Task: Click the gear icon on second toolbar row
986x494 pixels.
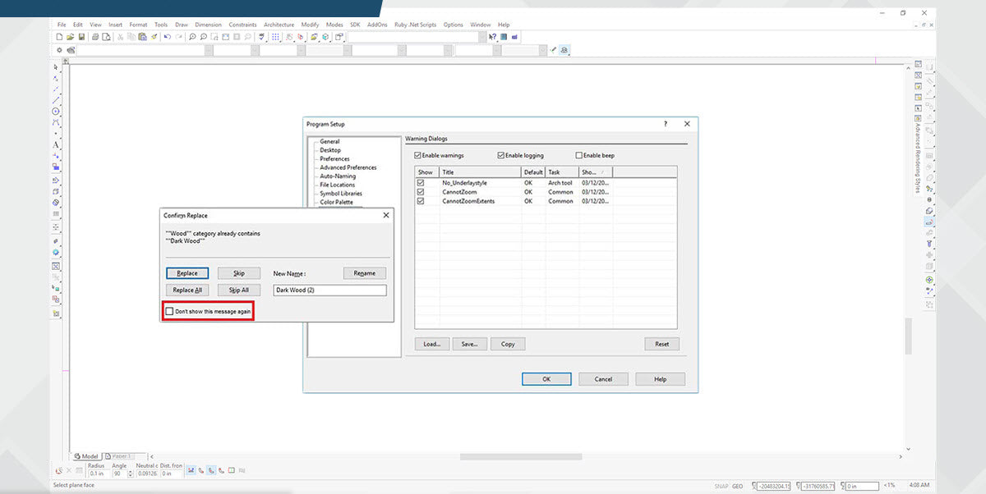Action: pos(59,50)
